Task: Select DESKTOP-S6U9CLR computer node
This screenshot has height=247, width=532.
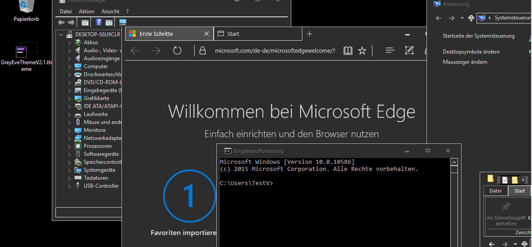Action: [98, 35]
